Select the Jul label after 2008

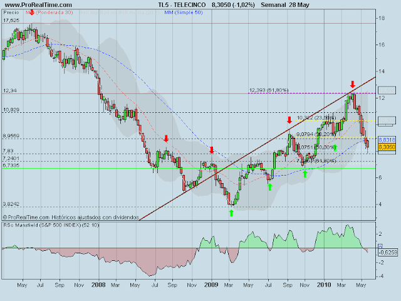[155, 285]
